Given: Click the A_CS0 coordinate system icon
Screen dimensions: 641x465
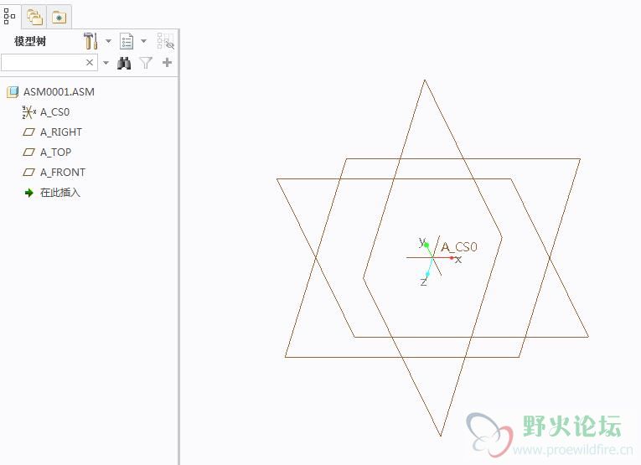Looking at the screenshot, I should click(x=29, y=112).
